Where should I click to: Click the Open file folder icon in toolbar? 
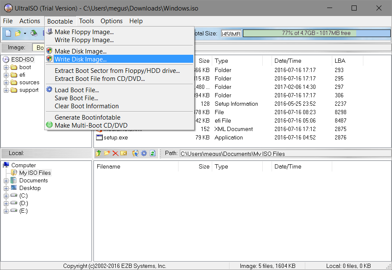click(18, 33)
